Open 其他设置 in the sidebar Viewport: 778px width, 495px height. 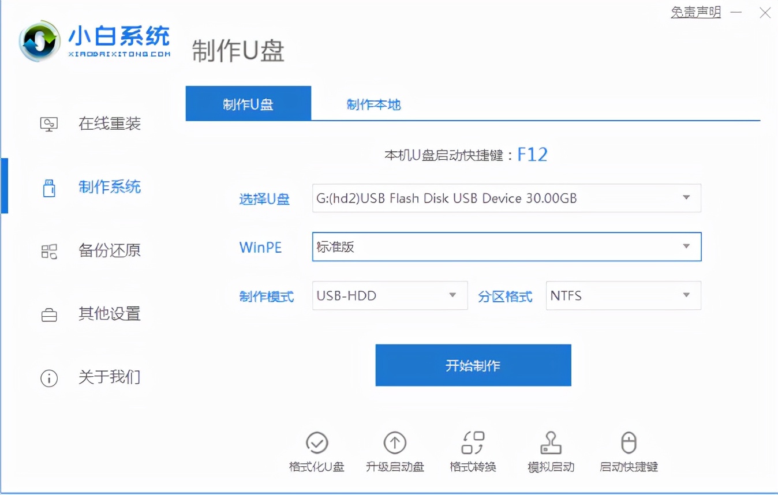click(x=110, y=313)
